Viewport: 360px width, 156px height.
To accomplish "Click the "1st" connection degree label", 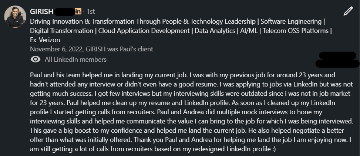I will tap(91, 11).
